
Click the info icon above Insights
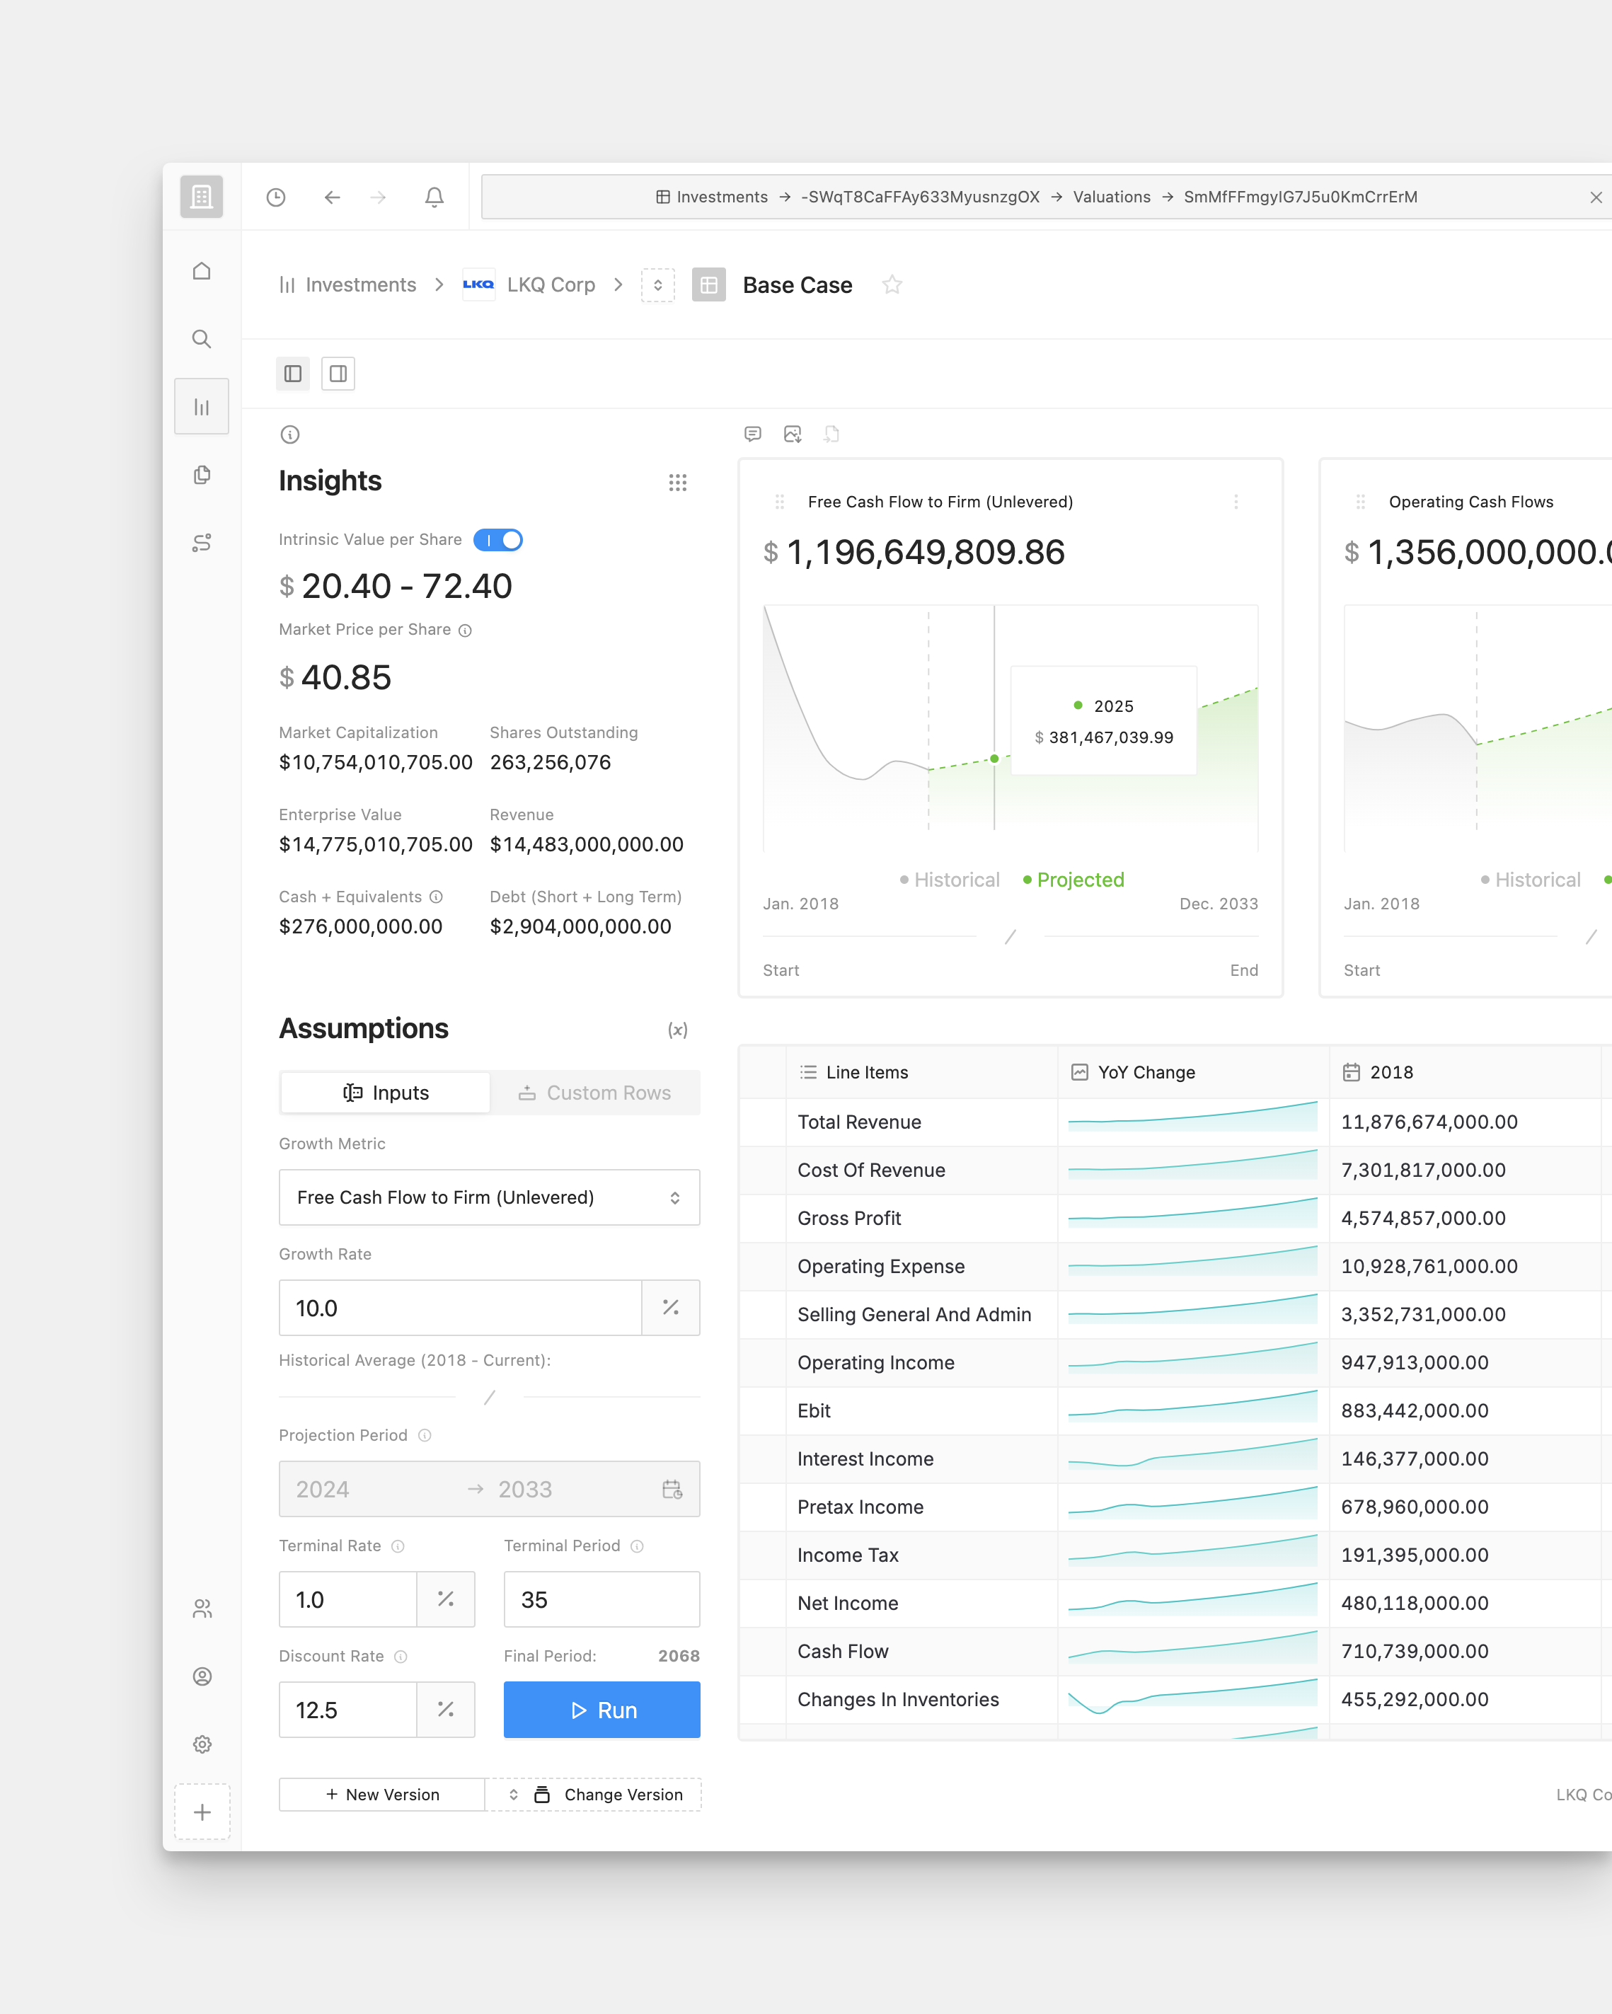[x=289, y=435]
